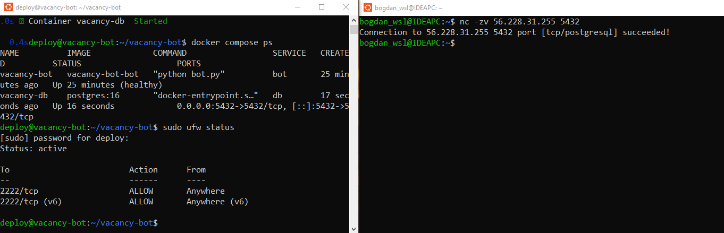Click '"python bot.py"' command cell
Image resolution: width=724 pixels, height=233 pixels.
189,74
